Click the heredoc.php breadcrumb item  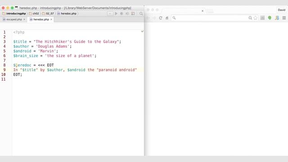pos(67,13)
